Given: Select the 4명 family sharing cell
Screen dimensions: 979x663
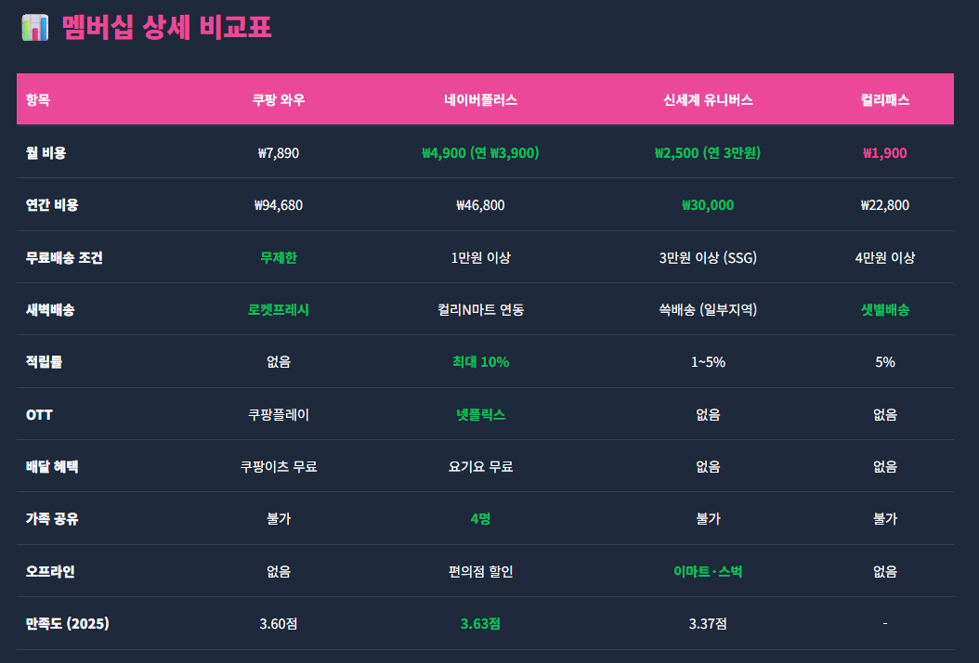Looking at the screenshot, I should click(x=480, y=519).
